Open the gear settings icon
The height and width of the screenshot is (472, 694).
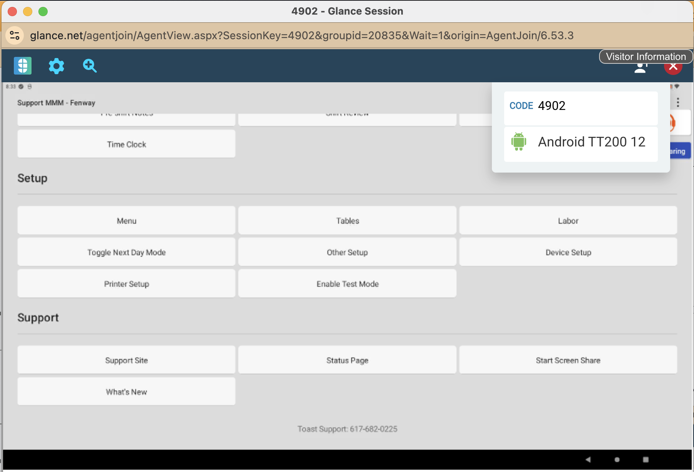pos(56,66)
